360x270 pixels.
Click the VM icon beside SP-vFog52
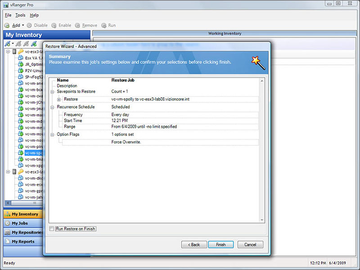[21, 77]
